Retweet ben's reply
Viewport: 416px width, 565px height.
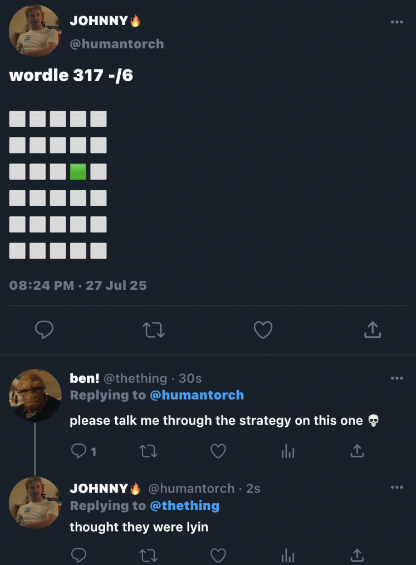[148, 452]
